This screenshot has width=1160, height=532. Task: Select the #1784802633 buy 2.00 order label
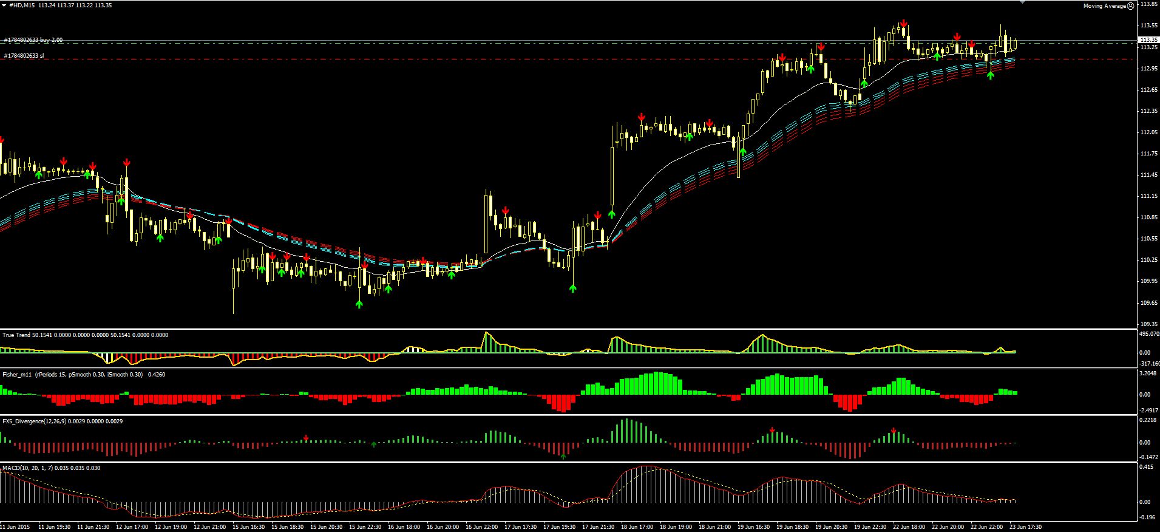click(33, 40)
